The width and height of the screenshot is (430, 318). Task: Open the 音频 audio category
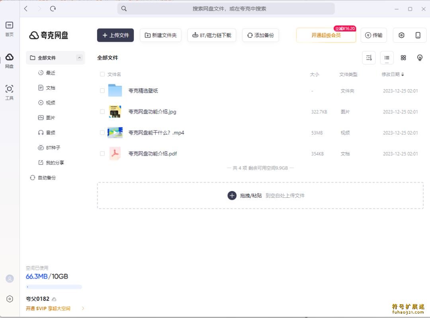[47, 133]
